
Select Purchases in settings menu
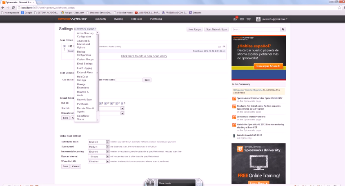point(83,104)
